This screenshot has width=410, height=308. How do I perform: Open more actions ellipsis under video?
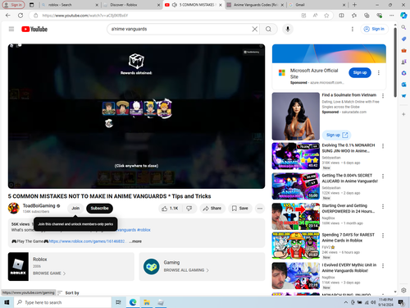(260, 209)
